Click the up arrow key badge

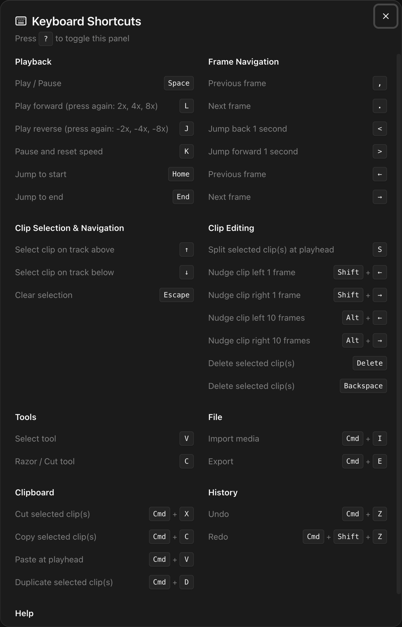pos(186,249)
